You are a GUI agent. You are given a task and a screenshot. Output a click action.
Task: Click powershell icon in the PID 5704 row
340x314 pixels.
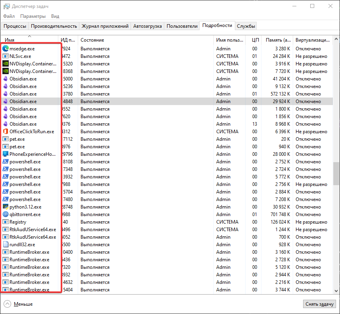6,192
